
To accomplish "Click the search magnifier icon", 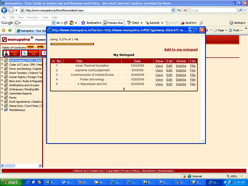I will 241,10.
